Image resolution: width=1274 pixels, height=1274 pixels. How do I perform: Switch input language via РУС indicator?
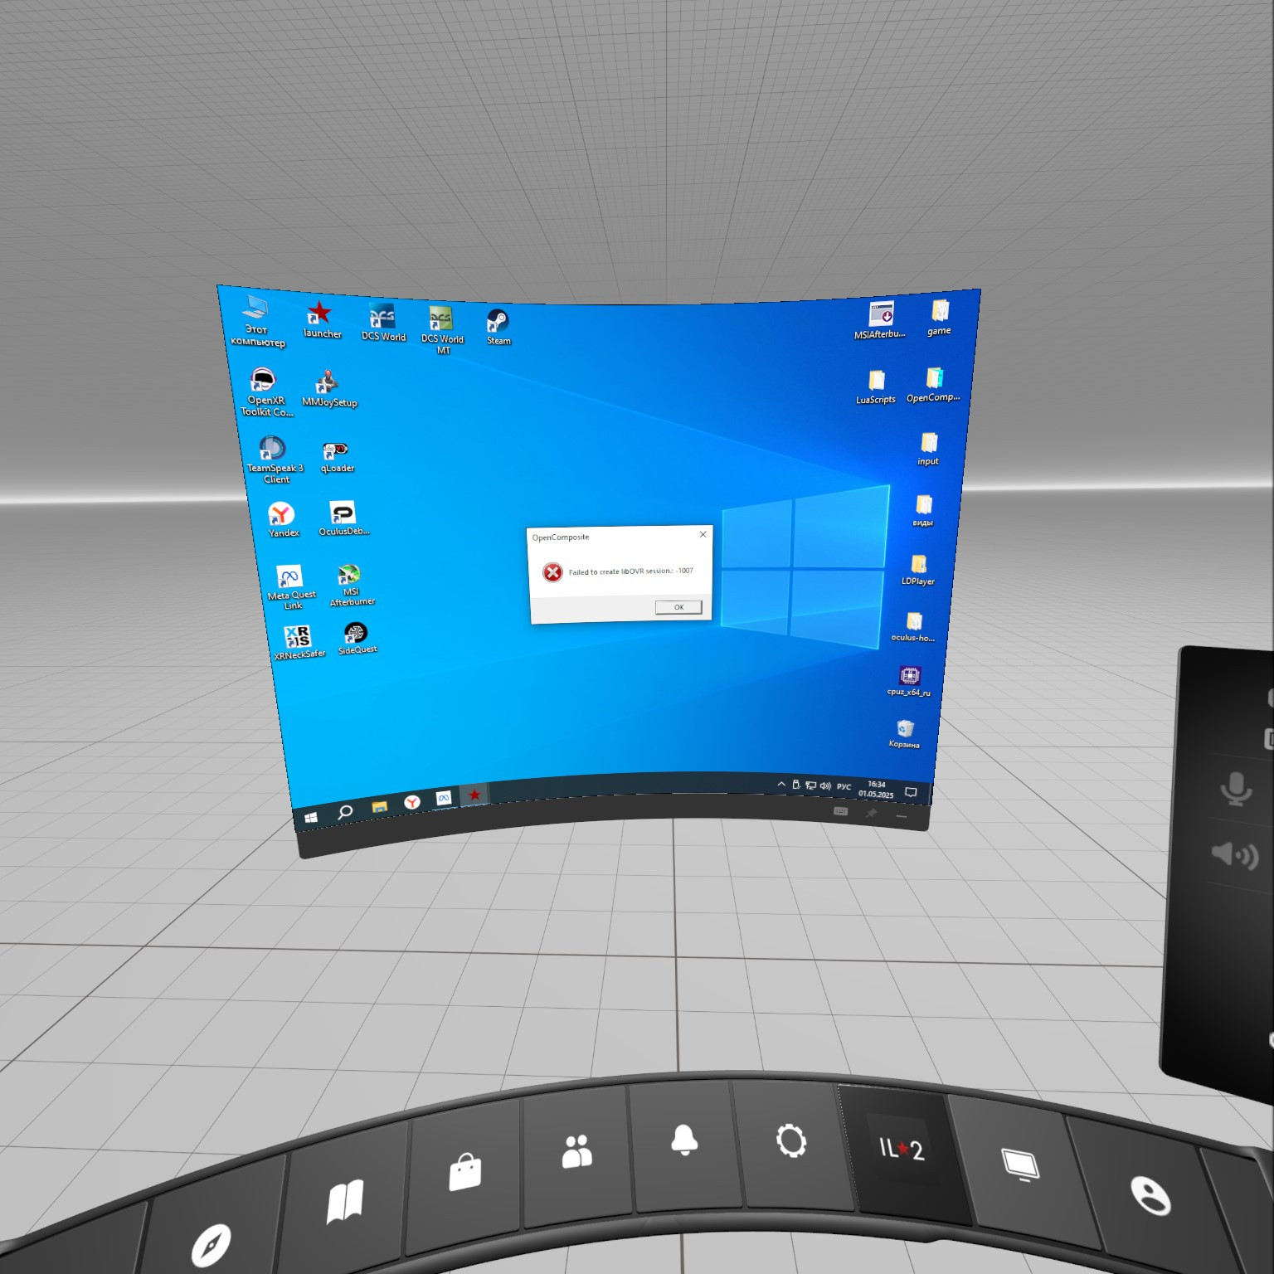pyautogui.click(x=844, y=786)
